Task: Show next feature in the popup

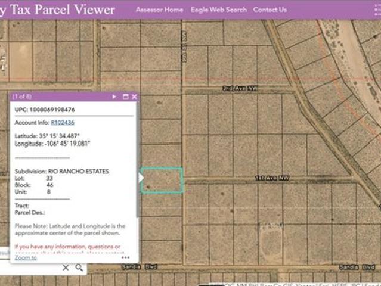Action: pyautogui.click(x=114, y=97)
